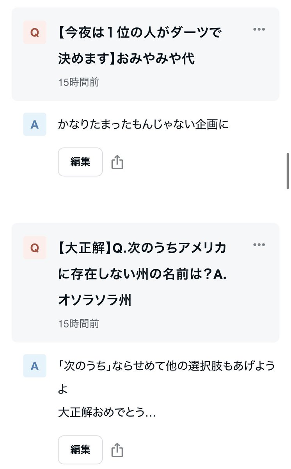
Task: Share the answer かなりたまったもんじゃない企画に
Action: pos(117,162)
